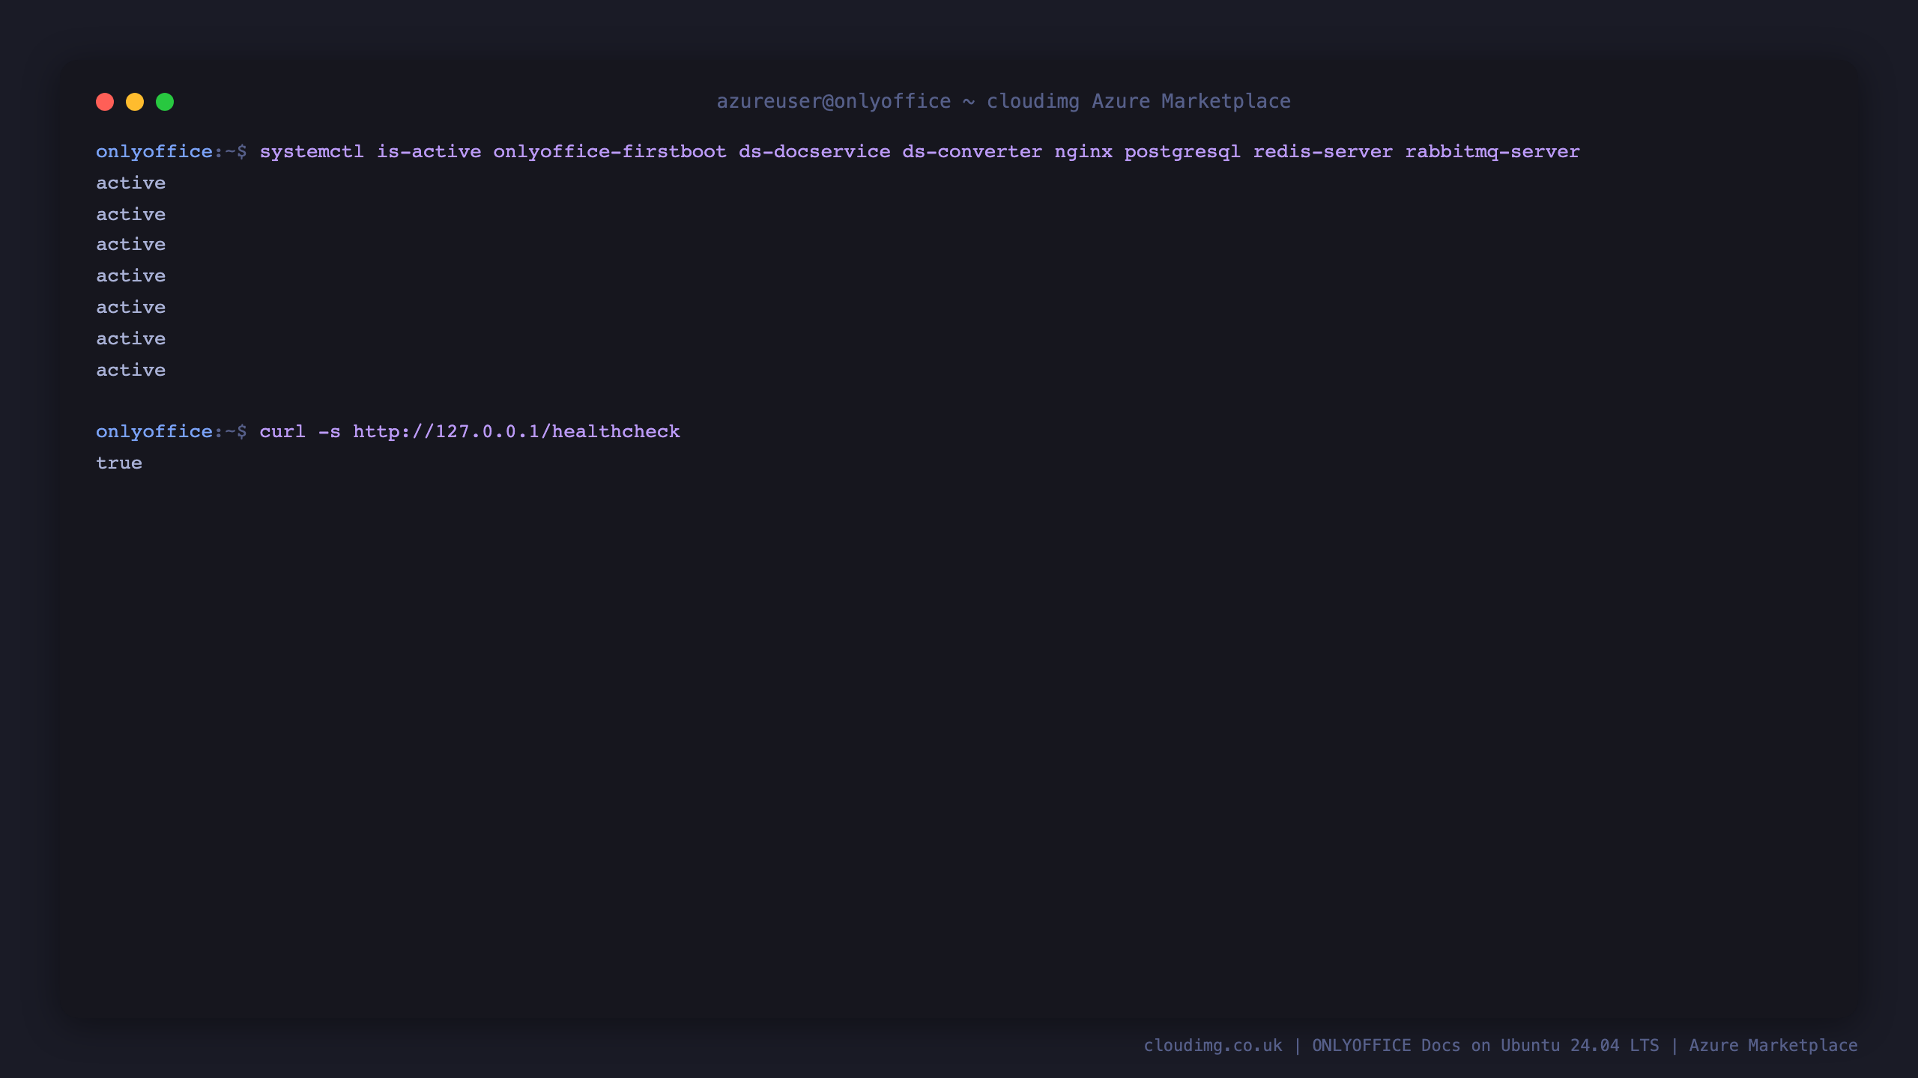Click the footer text cloudimg.co.uk
This screenshot has width=1918, height=1078.
point(1213,1045)
